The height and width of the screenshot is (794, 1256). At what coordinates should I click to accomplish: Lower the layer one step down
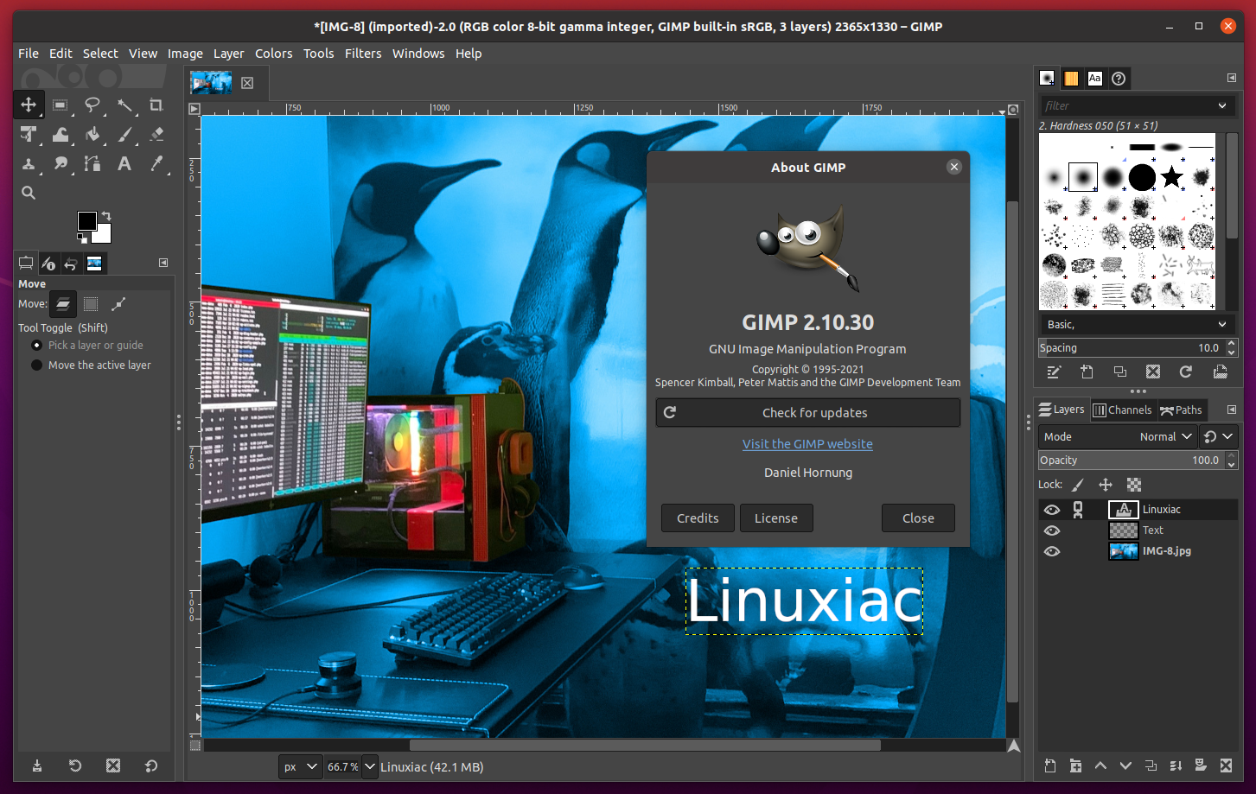coord(1125,765)
